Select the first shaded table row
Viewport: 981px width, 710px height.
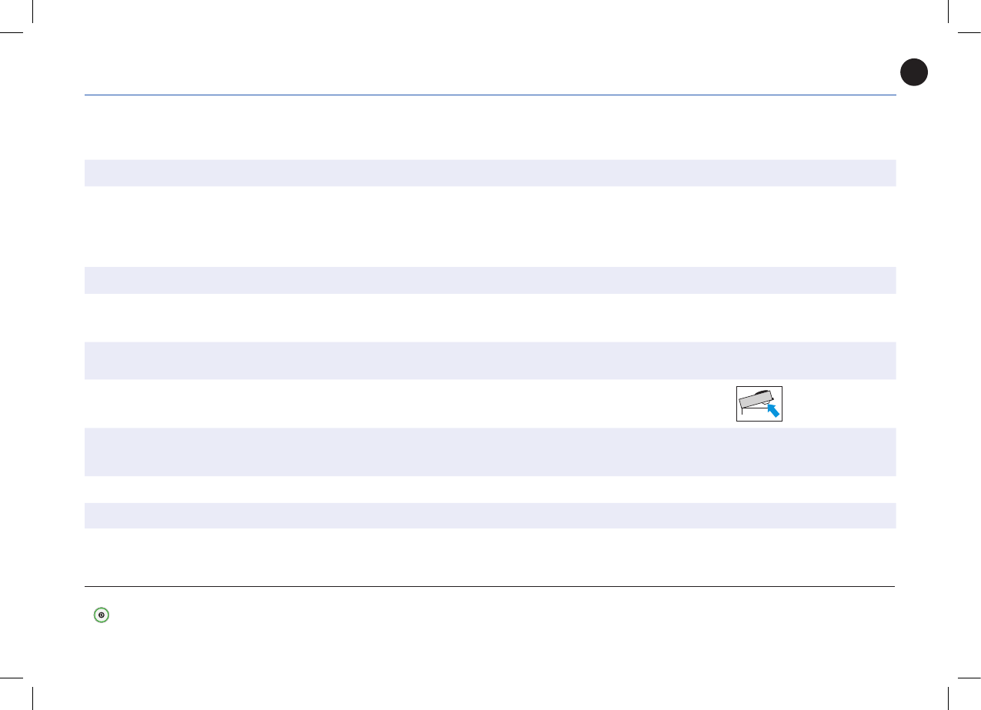[490, 173]
